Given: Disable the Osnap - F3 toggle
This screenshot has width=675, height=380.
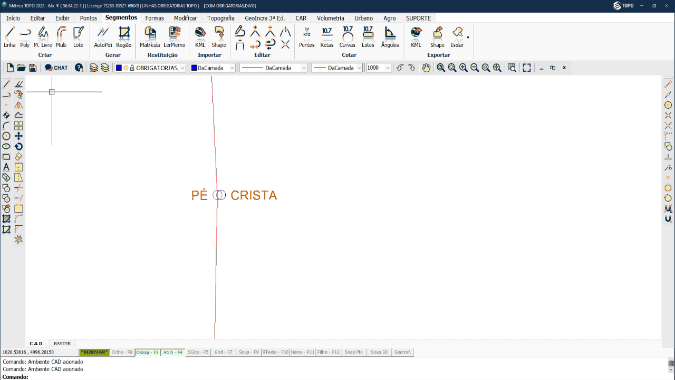Looking at the screenshot, I should (147, 352).
